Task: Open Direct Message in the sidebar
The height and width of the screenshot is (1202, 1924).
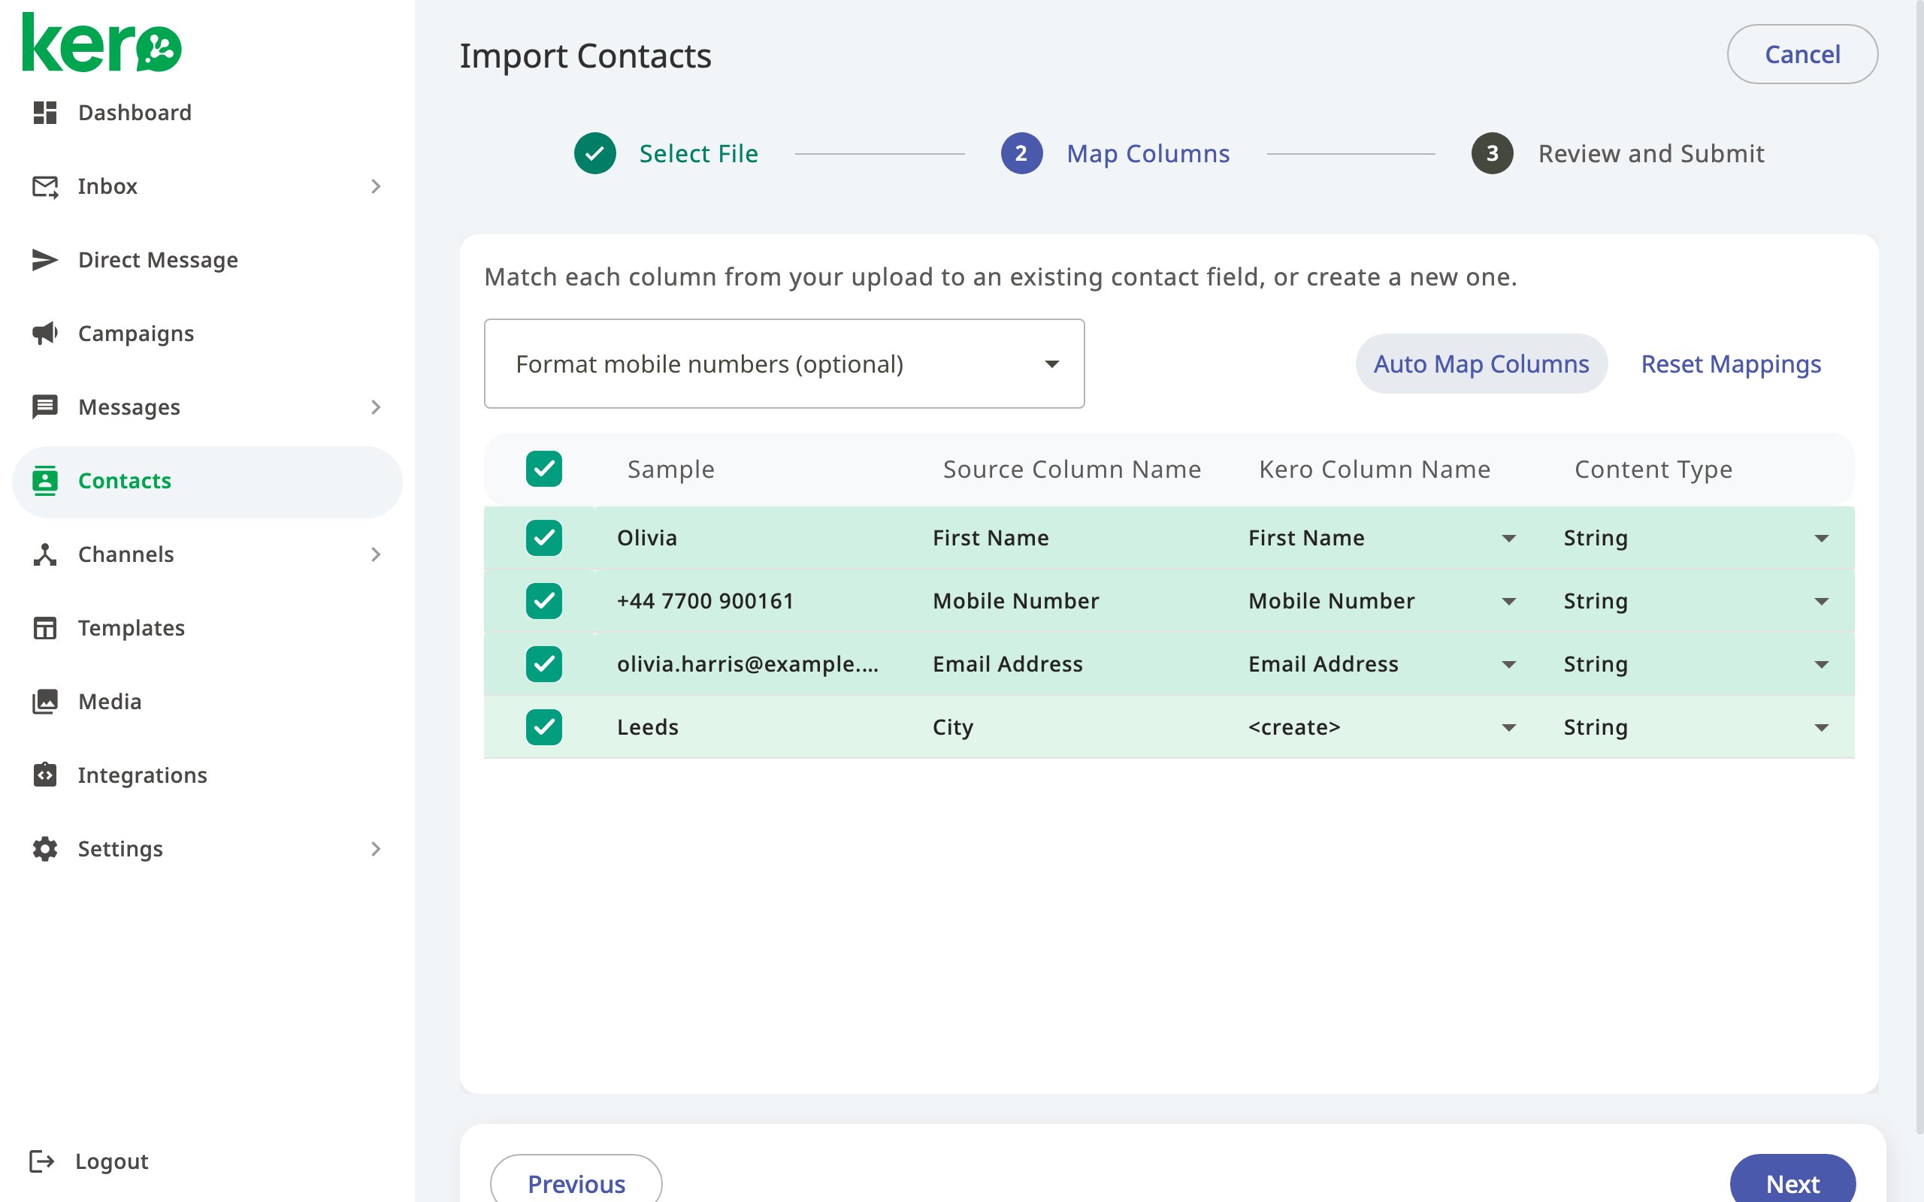Action: (207, 260)
